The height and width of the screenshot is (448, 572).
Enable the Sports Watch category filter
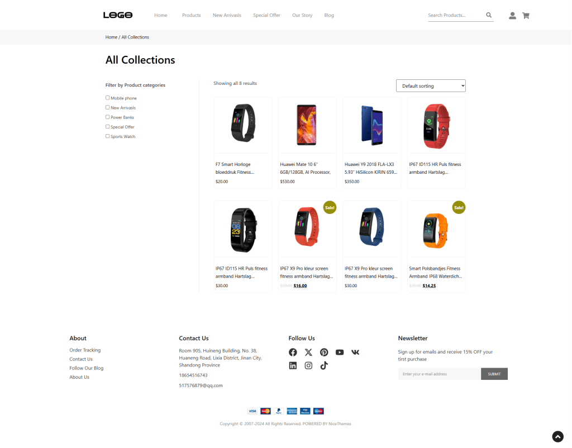(x=108, y=136)
